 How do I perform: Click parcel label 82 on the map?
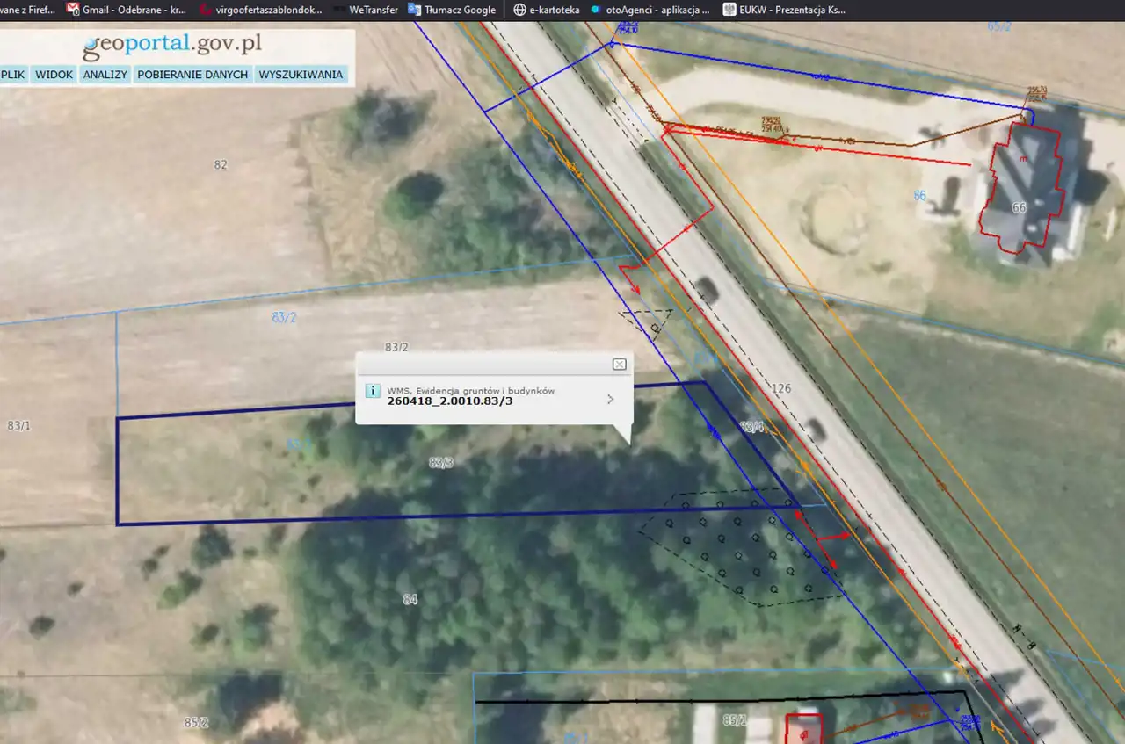click(220, 164)
